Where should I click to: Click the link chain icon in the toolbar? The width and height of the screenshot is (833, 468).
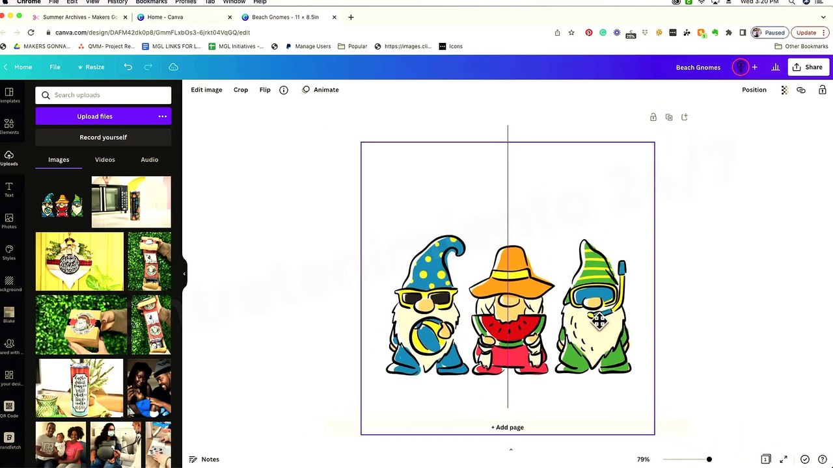(801, 90)
